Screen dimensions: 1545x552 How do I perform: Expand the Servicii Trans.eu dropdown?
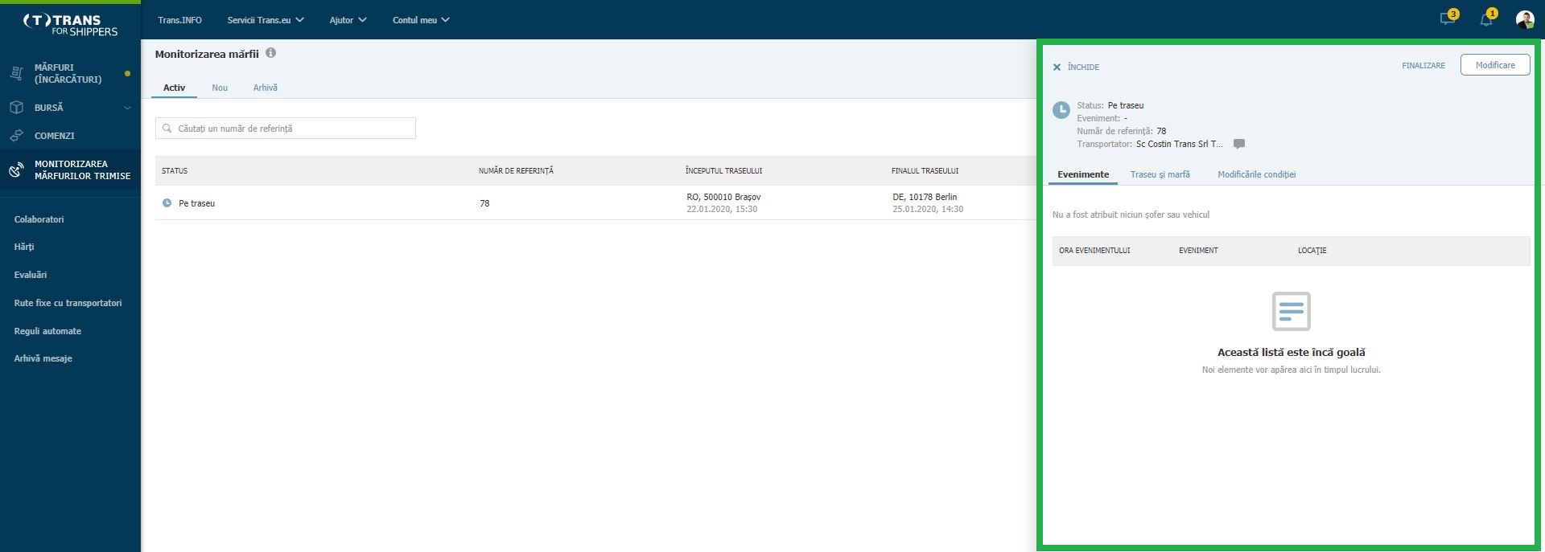point(266,20)
